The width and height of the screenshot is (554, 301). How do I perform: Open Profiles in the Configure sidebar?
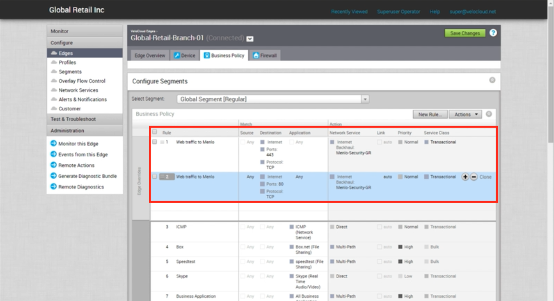pos(67,63)
